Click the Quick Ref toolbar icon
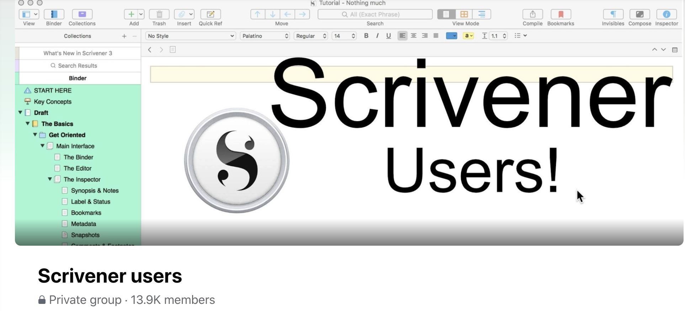The height and width of the screenshot is (311, 685). pos(211,14)
